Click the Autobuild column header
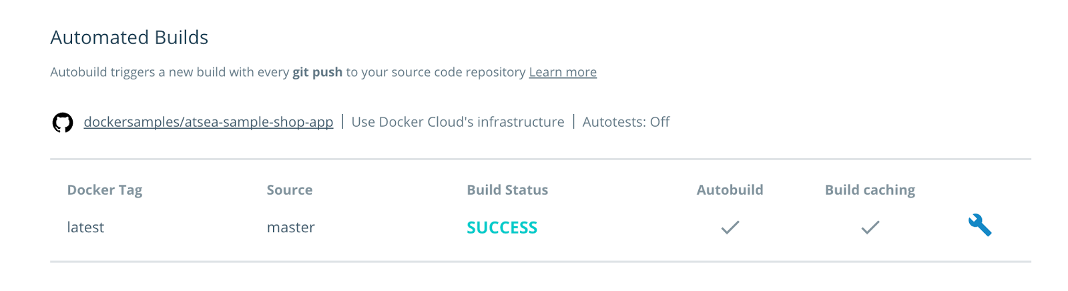1068x291 pixels. click(x=730, y=190)
